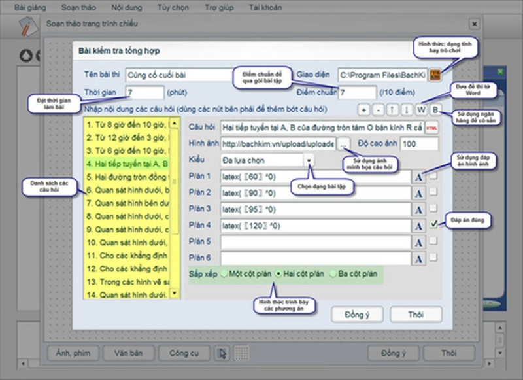
Task: Click the image answer A button for P/án 1
Action: click(418, 177)
